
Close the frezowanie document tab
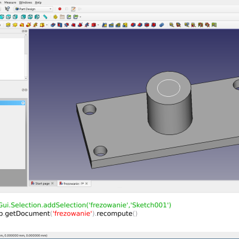[x=87, y=183]
